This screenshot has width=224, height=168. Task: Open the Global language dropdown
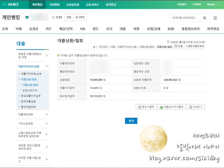213,4
